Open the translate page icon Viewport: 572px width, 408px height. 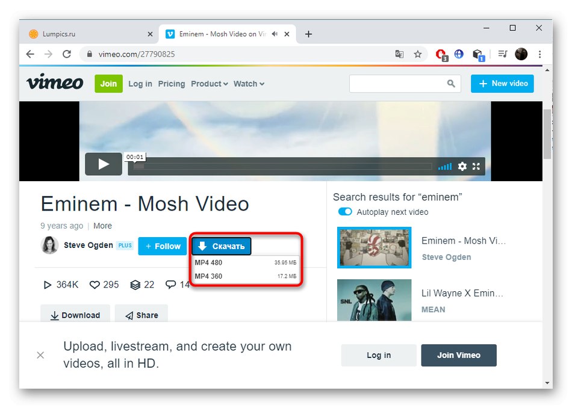(x=399, y=54)
